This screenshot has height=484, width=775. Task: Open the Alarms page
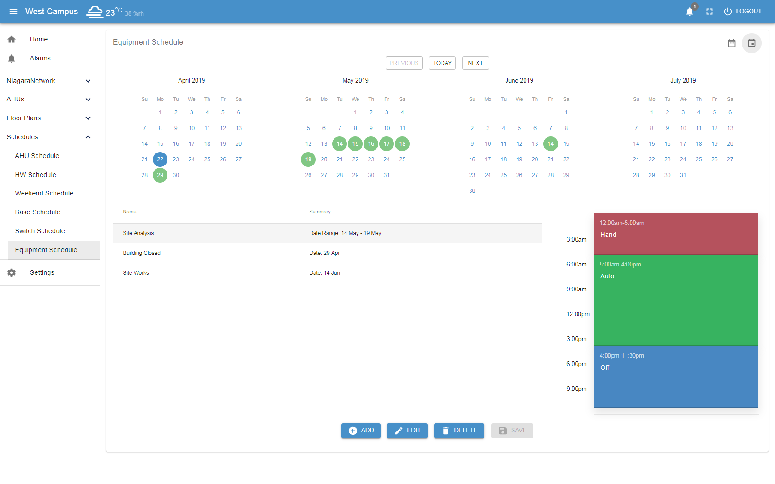tap(40, 58)
